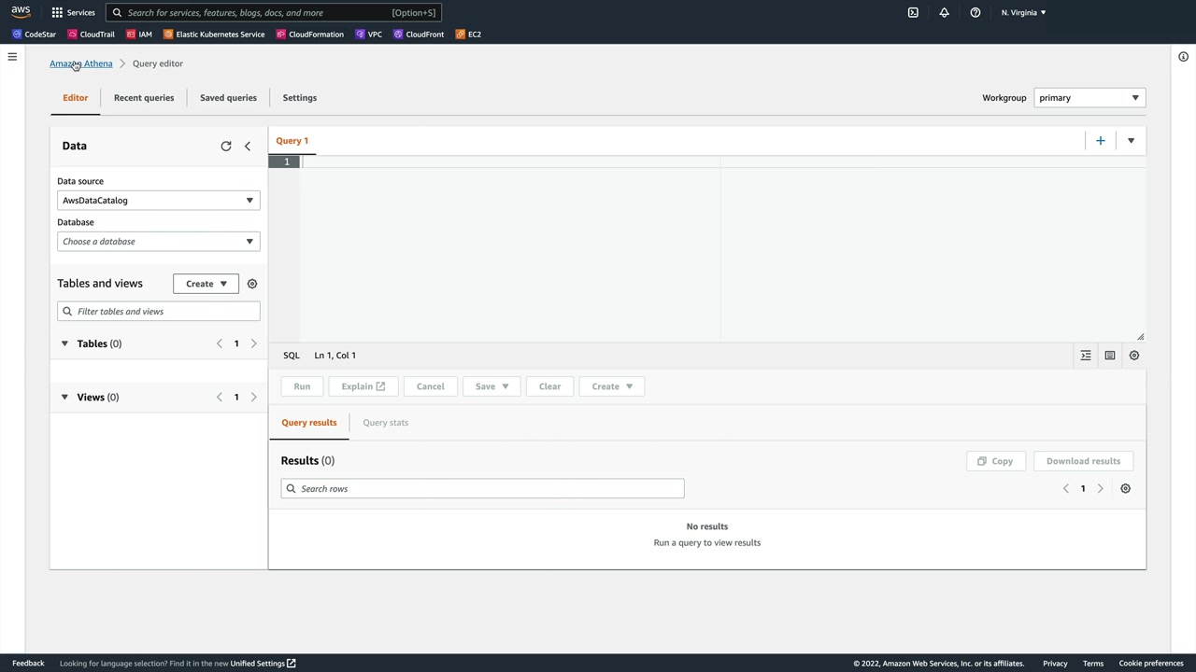Switch to the Recent queries tab
The image size is (1196, 672).
144,98
